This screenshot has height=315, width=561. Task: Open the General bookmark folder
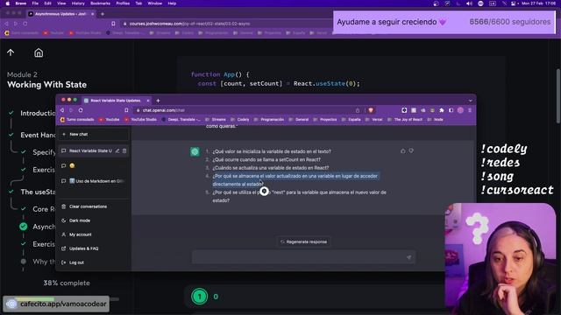tap(299, 120)
